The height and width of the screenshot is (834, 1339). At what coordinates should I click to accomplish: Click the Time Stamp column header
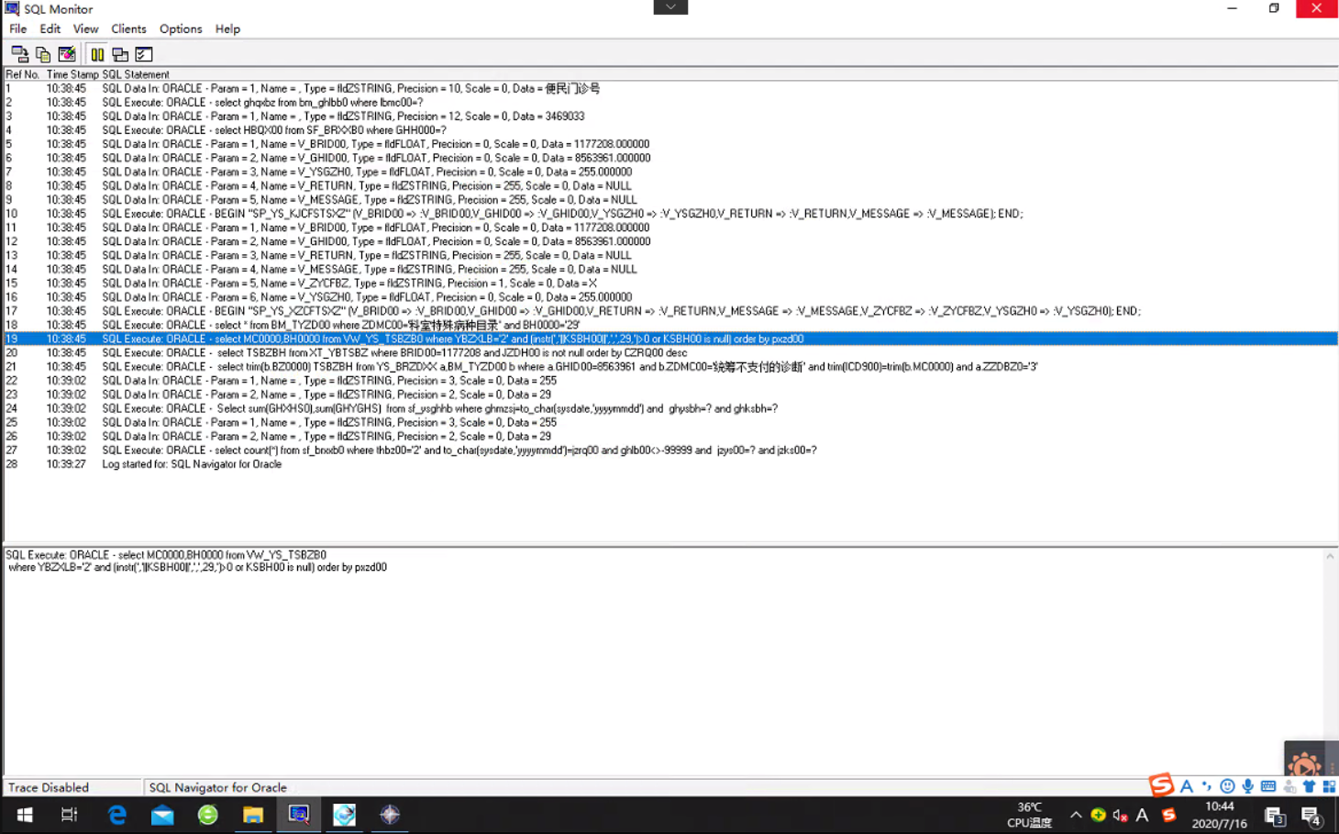point(72,74)
